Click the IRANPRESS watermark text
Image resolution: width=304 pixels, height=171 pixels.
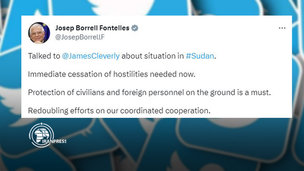(x=54, y=141)
